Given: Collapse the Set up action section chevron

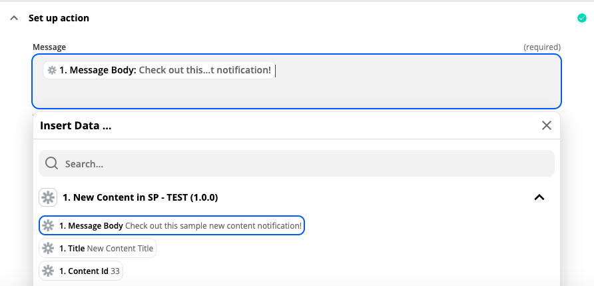Looking at the screenshot, I should (14, 18).
